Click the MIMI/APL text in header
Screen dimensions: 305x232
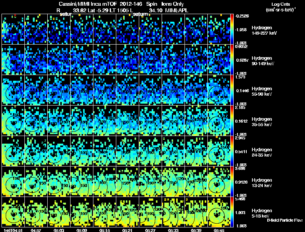point(177,10)
